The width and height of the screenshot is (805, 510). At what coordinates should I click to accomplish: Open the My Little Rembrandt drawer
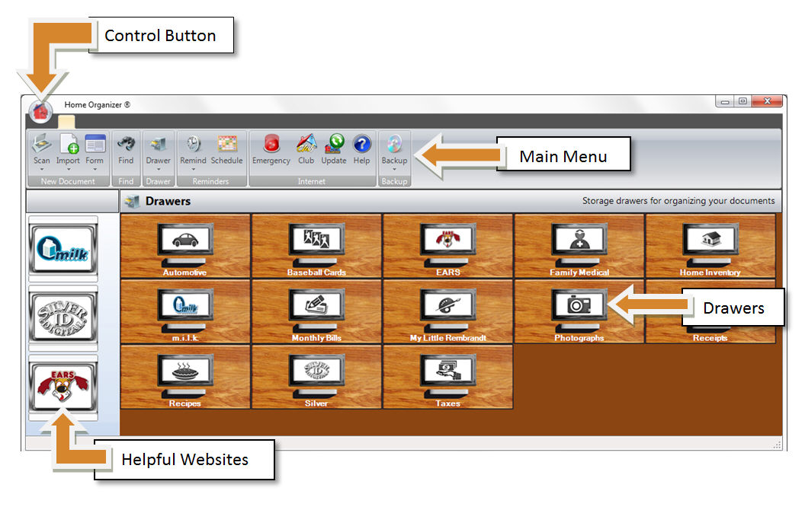(x=448, y=311)
